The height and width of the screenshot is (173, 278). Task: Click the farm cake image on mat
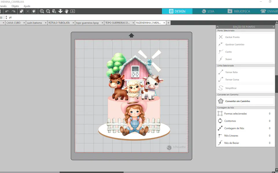pyautogui.click(x=134, y=95)
